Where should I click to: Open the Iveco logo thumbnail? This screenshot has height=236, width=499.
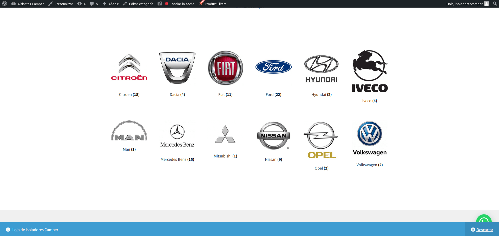tap(370, 71)
